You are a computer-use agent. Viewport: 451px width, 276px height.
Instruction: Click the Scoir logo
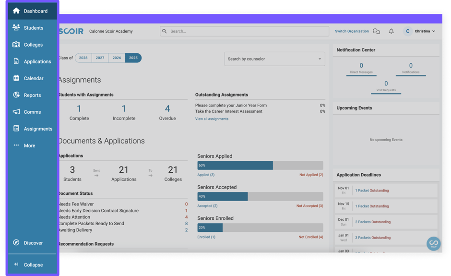pos(71,31)
